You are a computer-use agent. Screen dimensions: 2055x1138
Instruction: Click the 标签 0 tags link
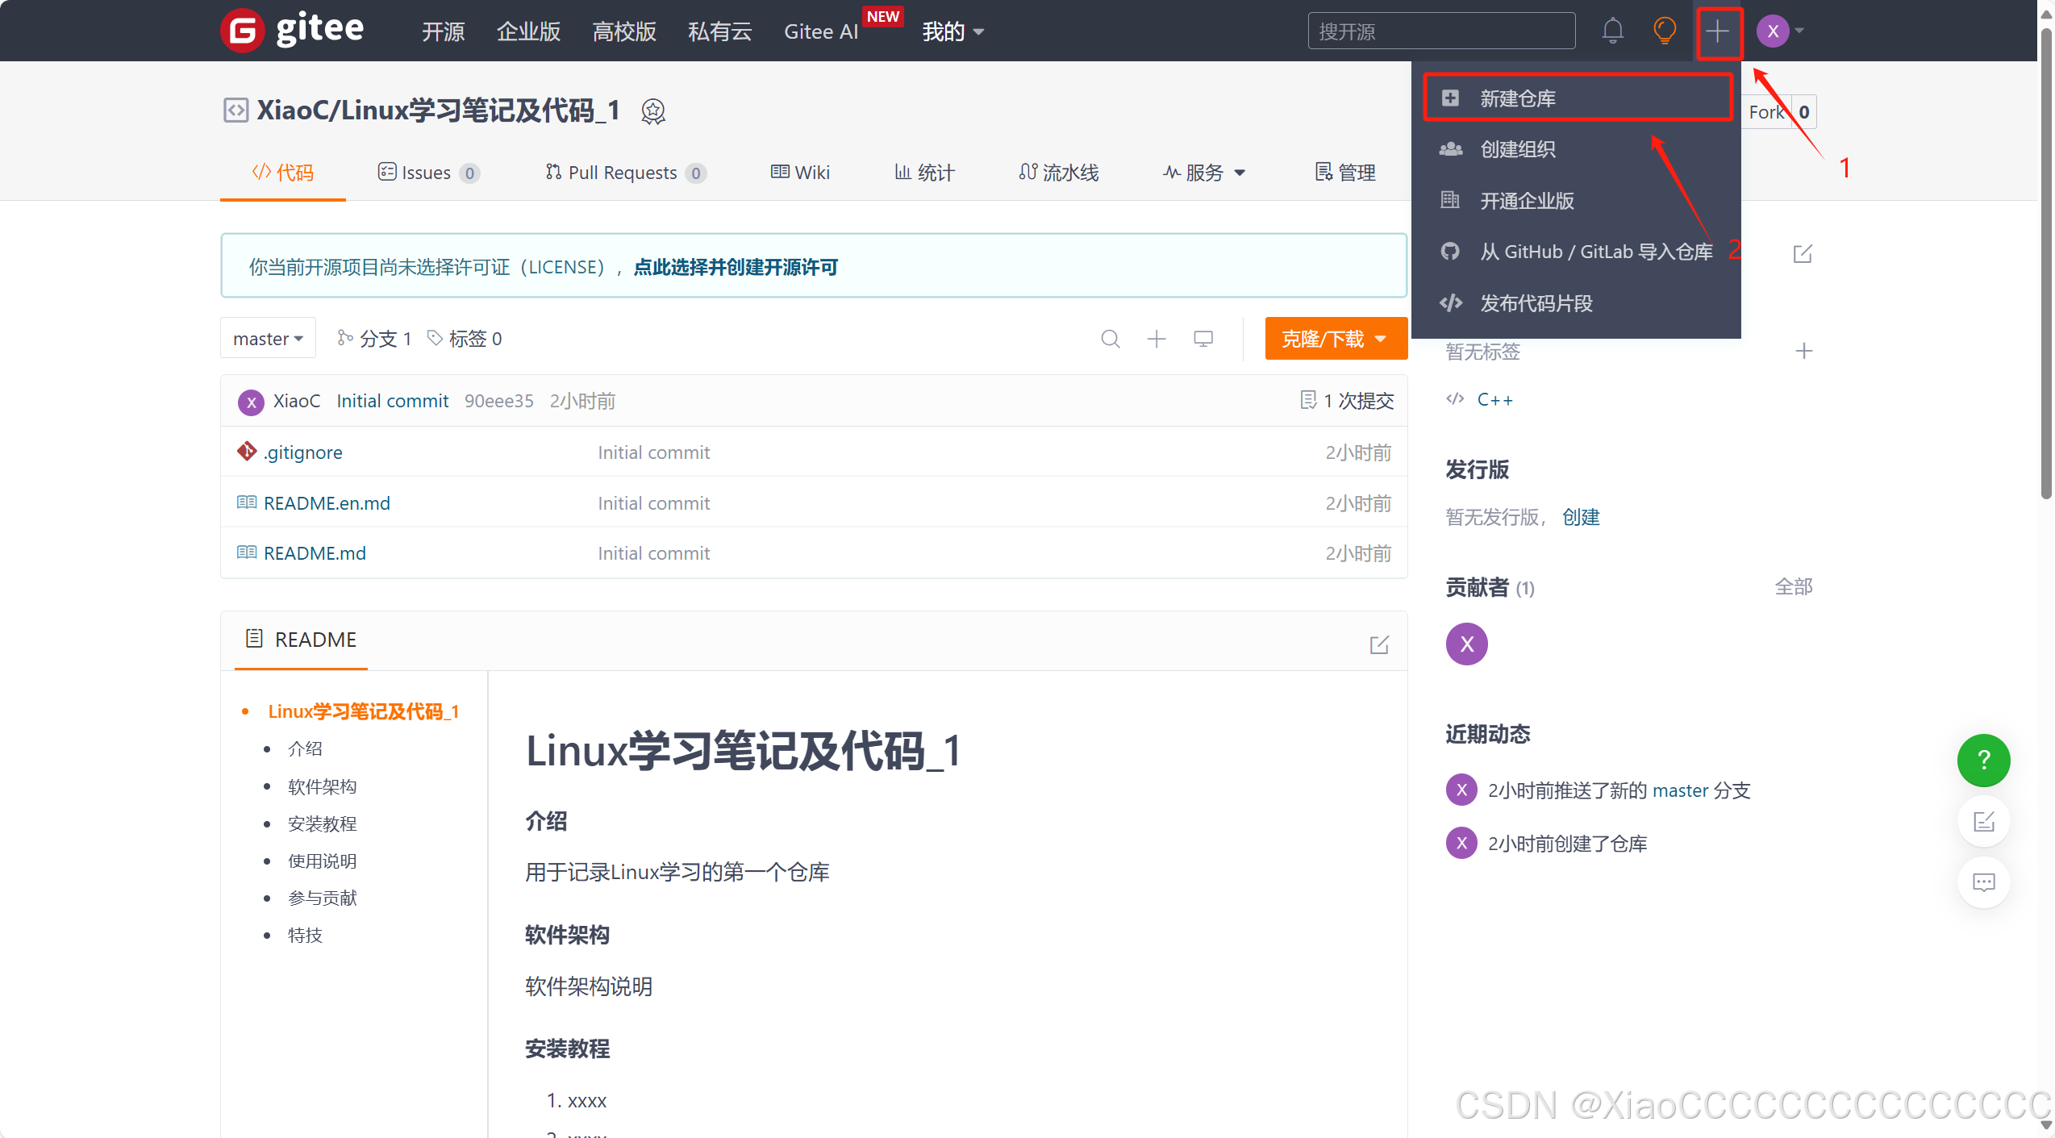(x=465, y=339)
